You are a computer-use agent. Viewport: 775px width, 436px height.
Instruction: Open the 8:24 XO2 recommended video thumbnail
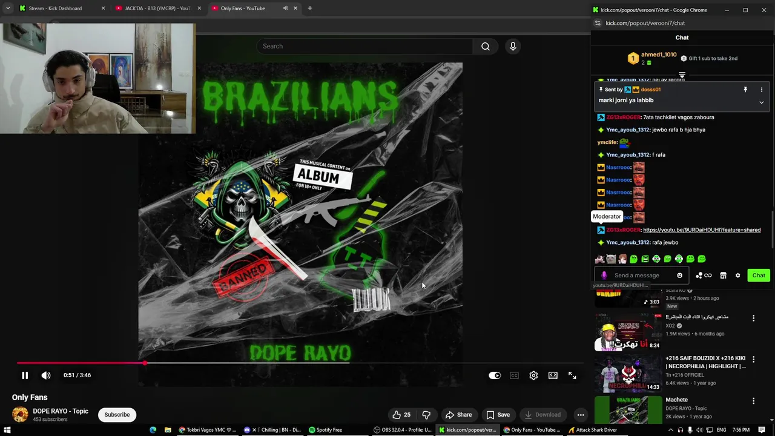point(628,332)
